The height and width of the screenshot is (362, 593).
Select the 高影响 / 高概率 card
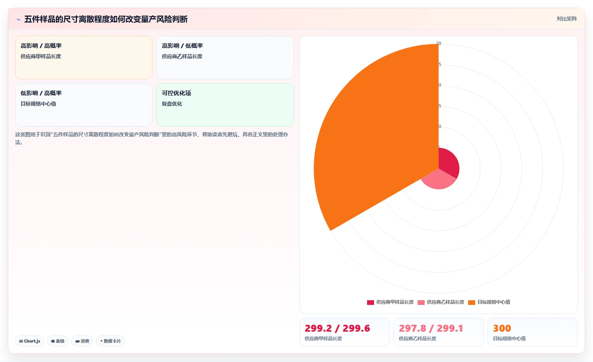point(84,57)
